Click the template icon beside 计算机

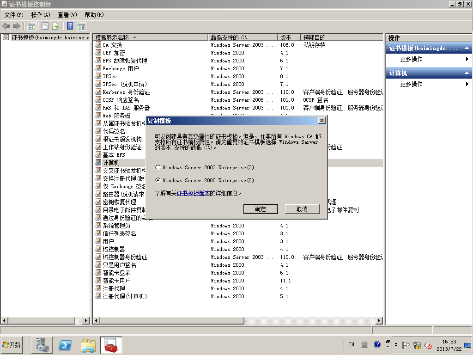point(98,163)
